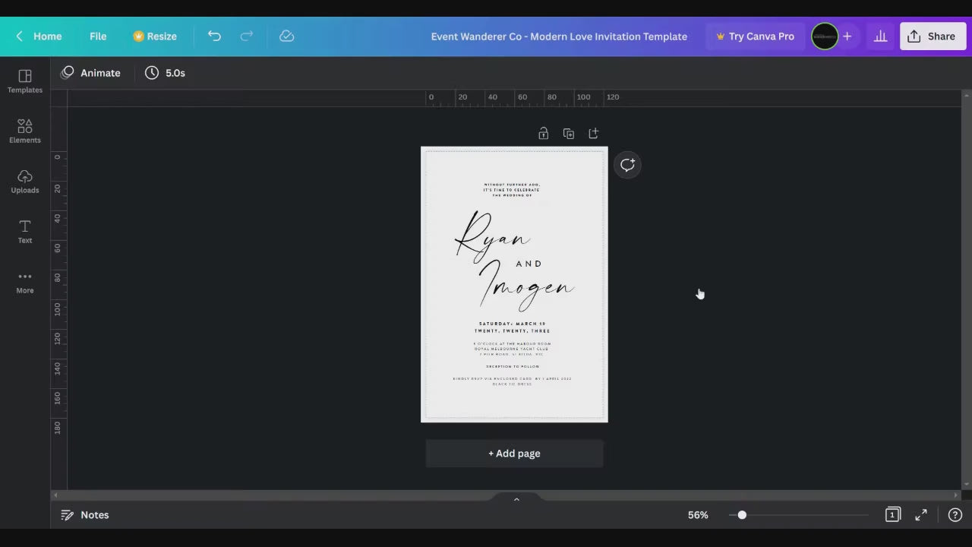The width and height of the screenshot is (972, 547).
Task: Click the lock page icon
Action: [x=543, y=134]
